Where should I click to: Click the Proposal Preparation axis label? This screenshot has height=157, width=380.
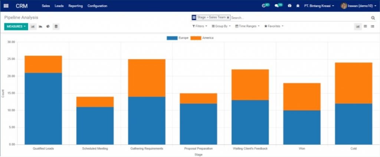point(199,149)
